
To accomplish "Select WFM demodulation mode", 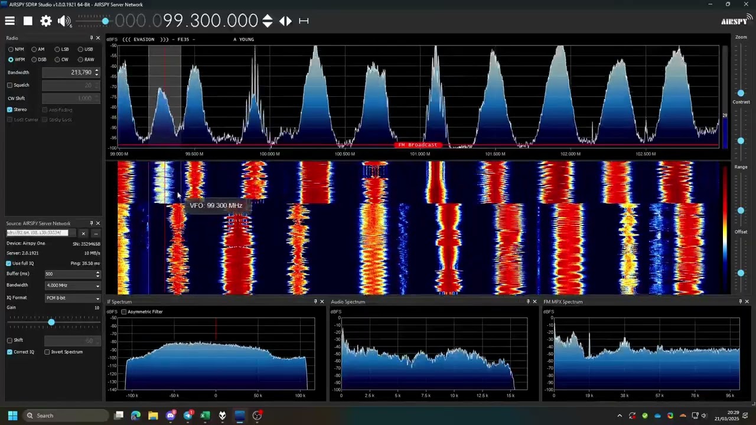I will coord(17,60).
